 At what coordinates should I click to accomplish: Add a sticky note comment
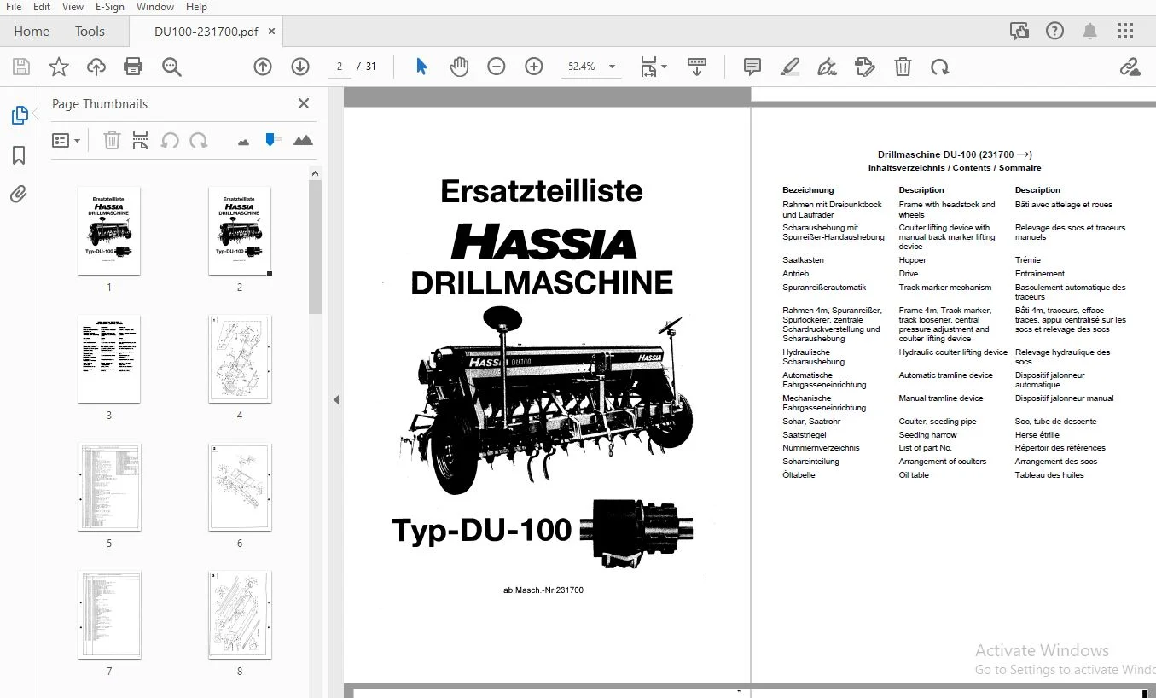click(x=752, y=67)
